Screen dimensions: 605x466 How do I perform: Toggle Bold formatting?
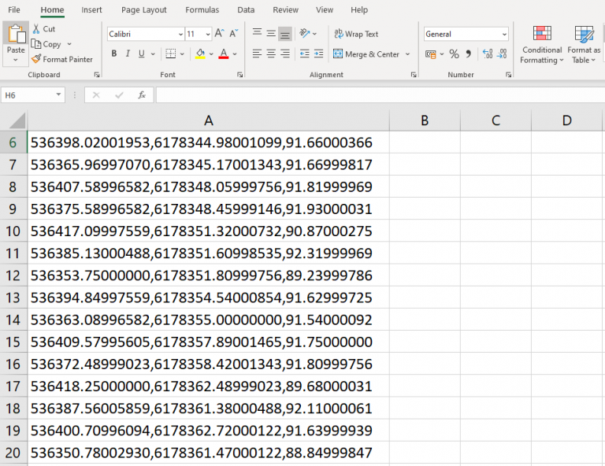(113, 54)
